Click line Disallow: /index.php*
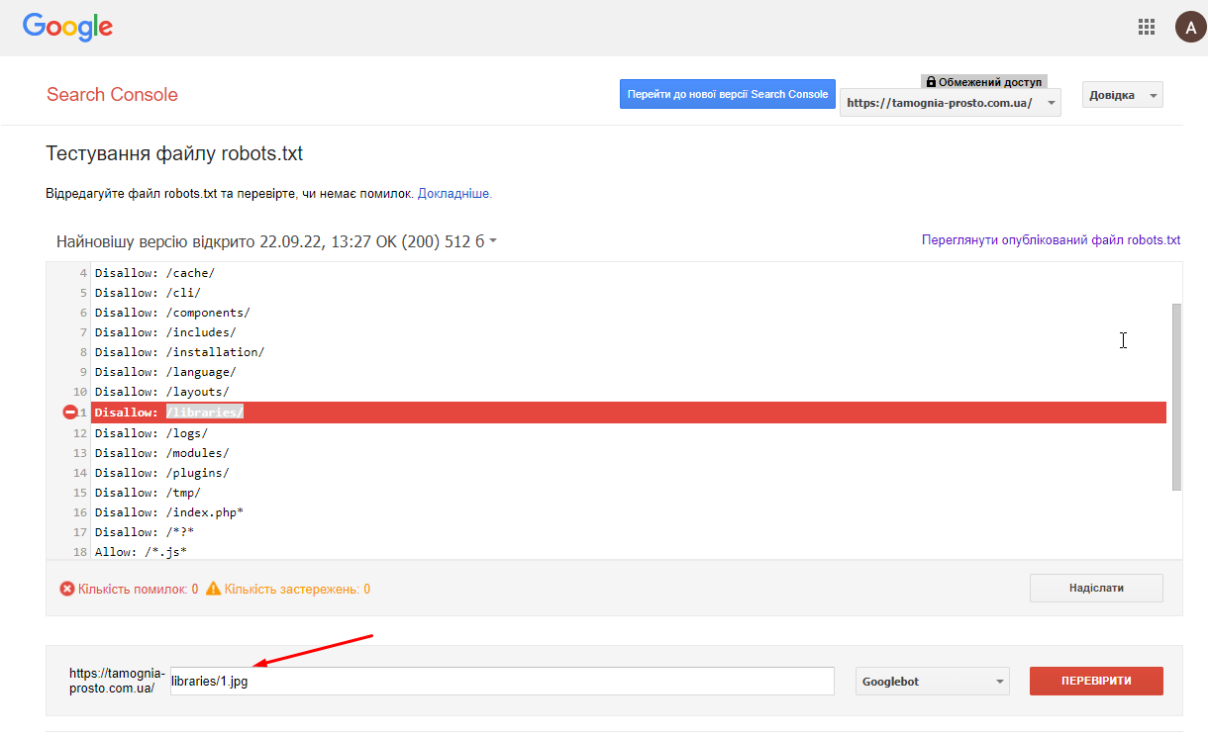Image resolution: width=1208 pixels, height=736 pixels. point(169,512)
